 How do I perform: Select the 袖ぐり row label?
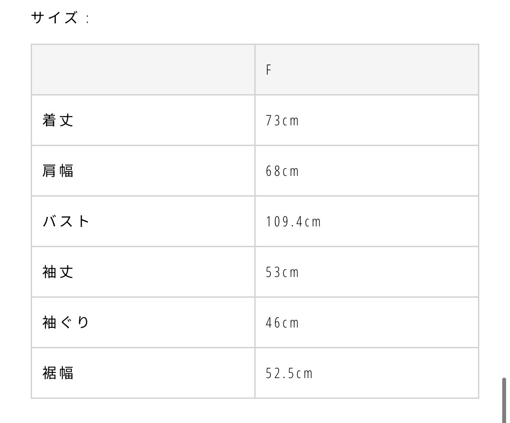[66, 322]
